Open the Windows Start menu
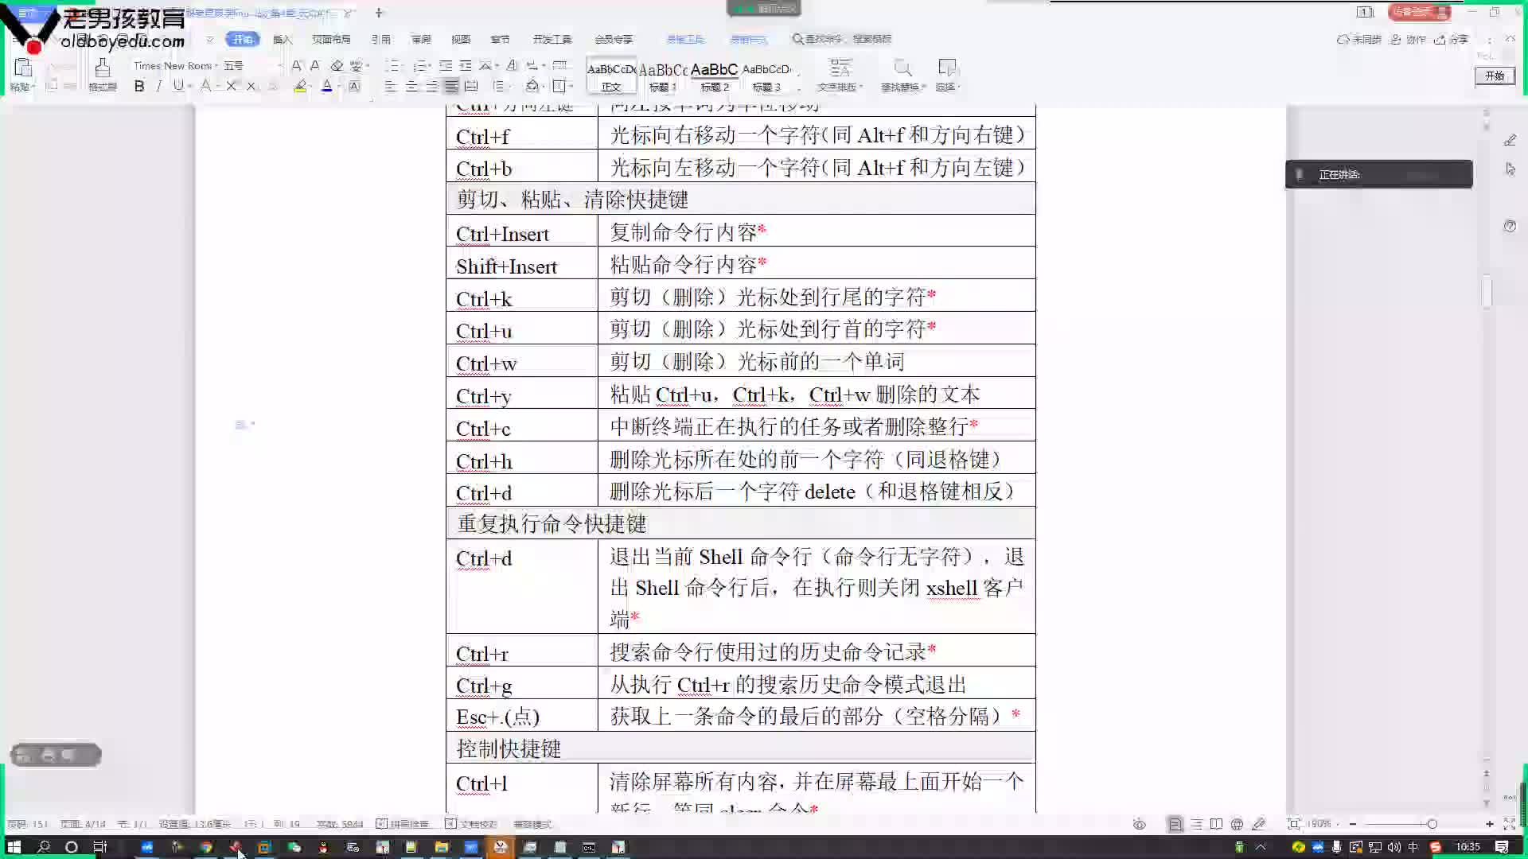The width and height of the screenshot is (1528, 859). [x=14, y=847]
